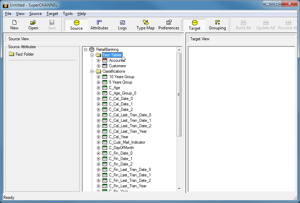Select the 10 Years Group classification
The image size is (300, 203).
point(122,77)
